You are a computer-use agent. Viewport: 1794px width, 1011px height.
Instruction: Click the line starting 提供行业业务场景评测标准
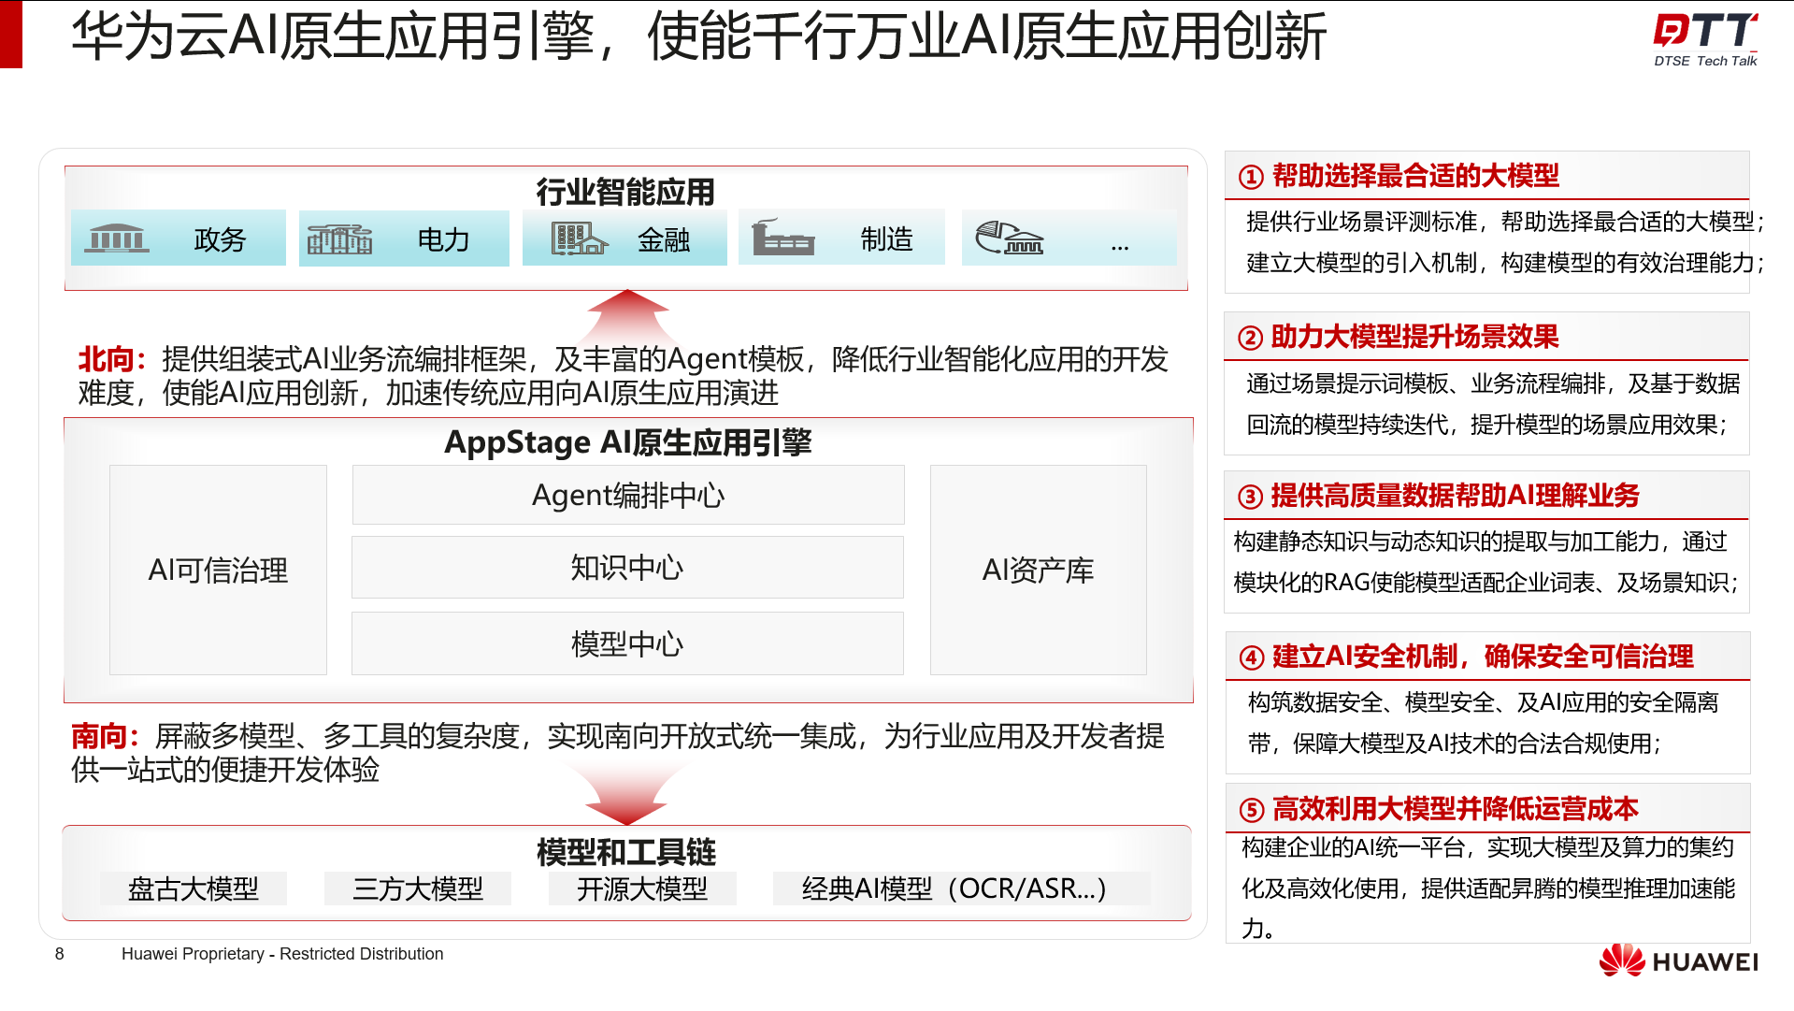pos(1505,222)
